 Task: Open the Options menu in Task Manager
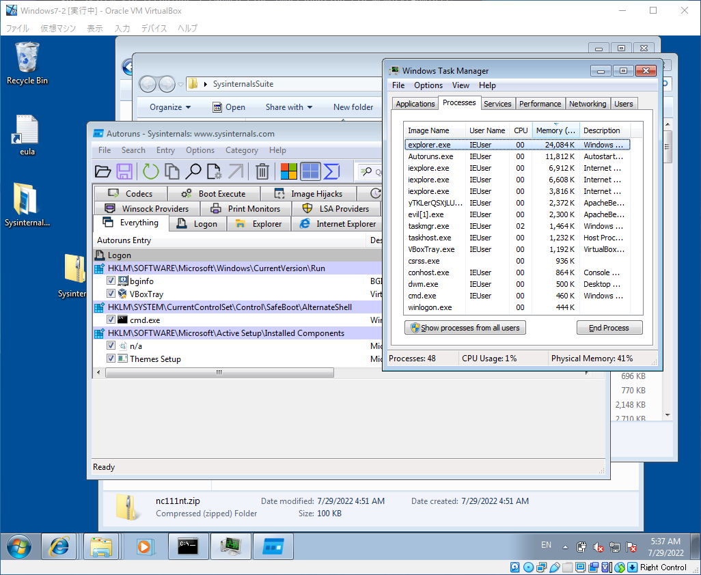tap(428, 85)
